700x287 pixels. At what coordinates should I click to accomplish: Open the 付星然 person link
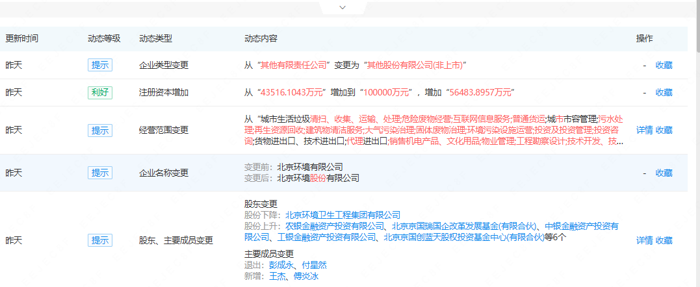coord(315,265)
